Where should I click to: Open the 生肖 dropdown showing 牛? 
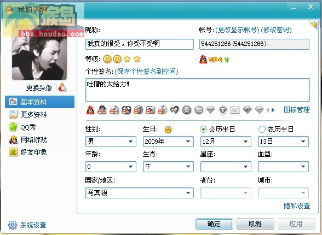click(168, 167)
